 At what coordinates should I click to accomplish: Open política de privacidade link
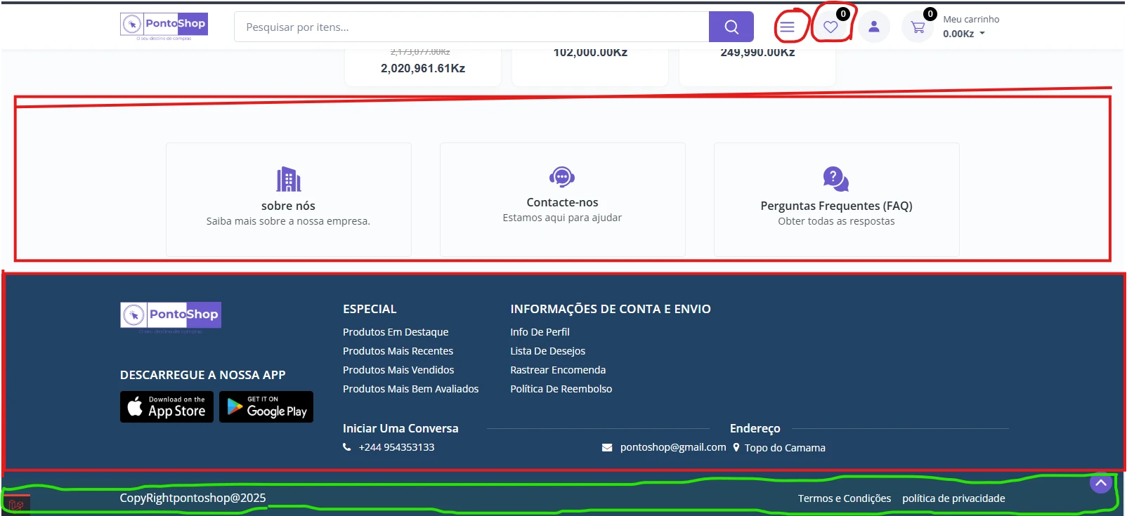(x=953, y=498)
